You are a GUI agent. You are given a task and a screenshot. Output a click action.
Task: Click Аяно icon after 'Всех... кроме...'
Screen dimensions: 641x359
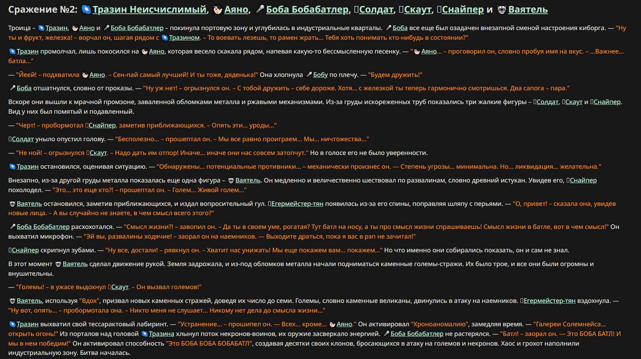click(x=332, y=324)
